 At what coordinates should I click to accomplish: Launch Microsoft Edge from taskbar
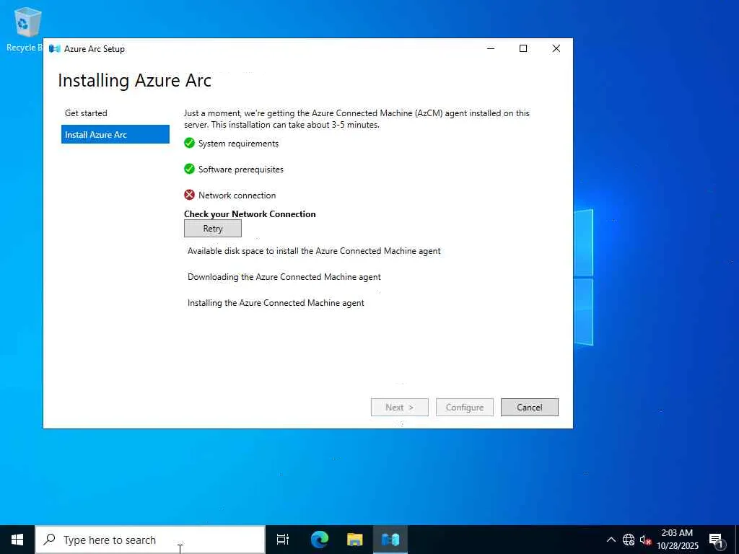pyautogui.click(x=319, y=540)
